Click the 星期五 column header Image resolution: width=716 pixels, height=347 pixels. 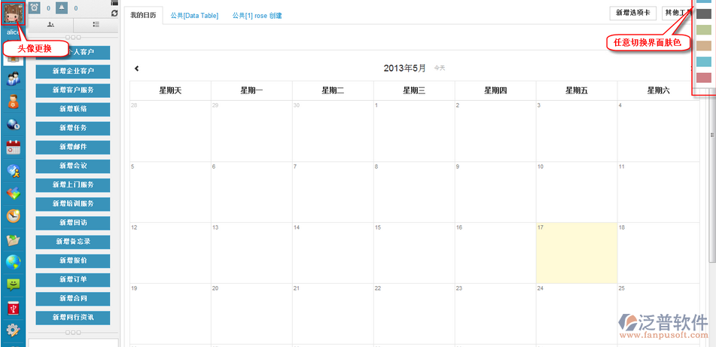tap(577, 91)
